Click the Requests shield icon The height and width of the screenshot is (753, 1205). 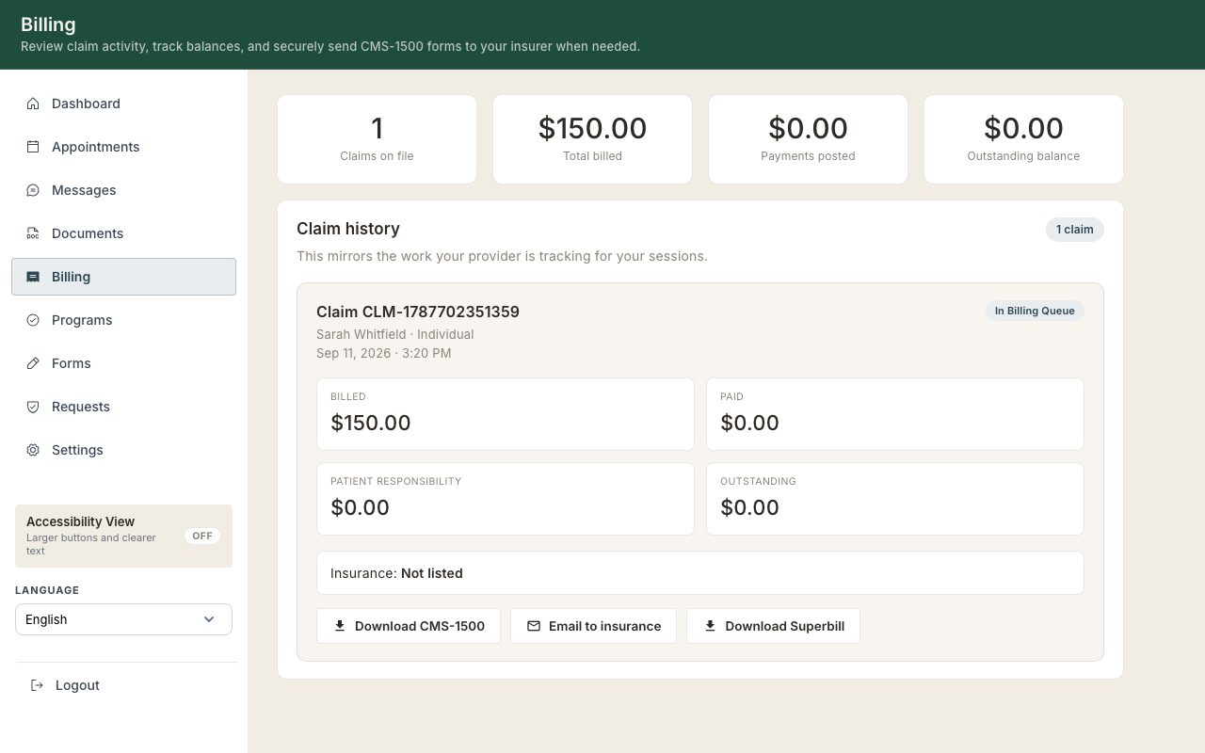click(33, 407)
